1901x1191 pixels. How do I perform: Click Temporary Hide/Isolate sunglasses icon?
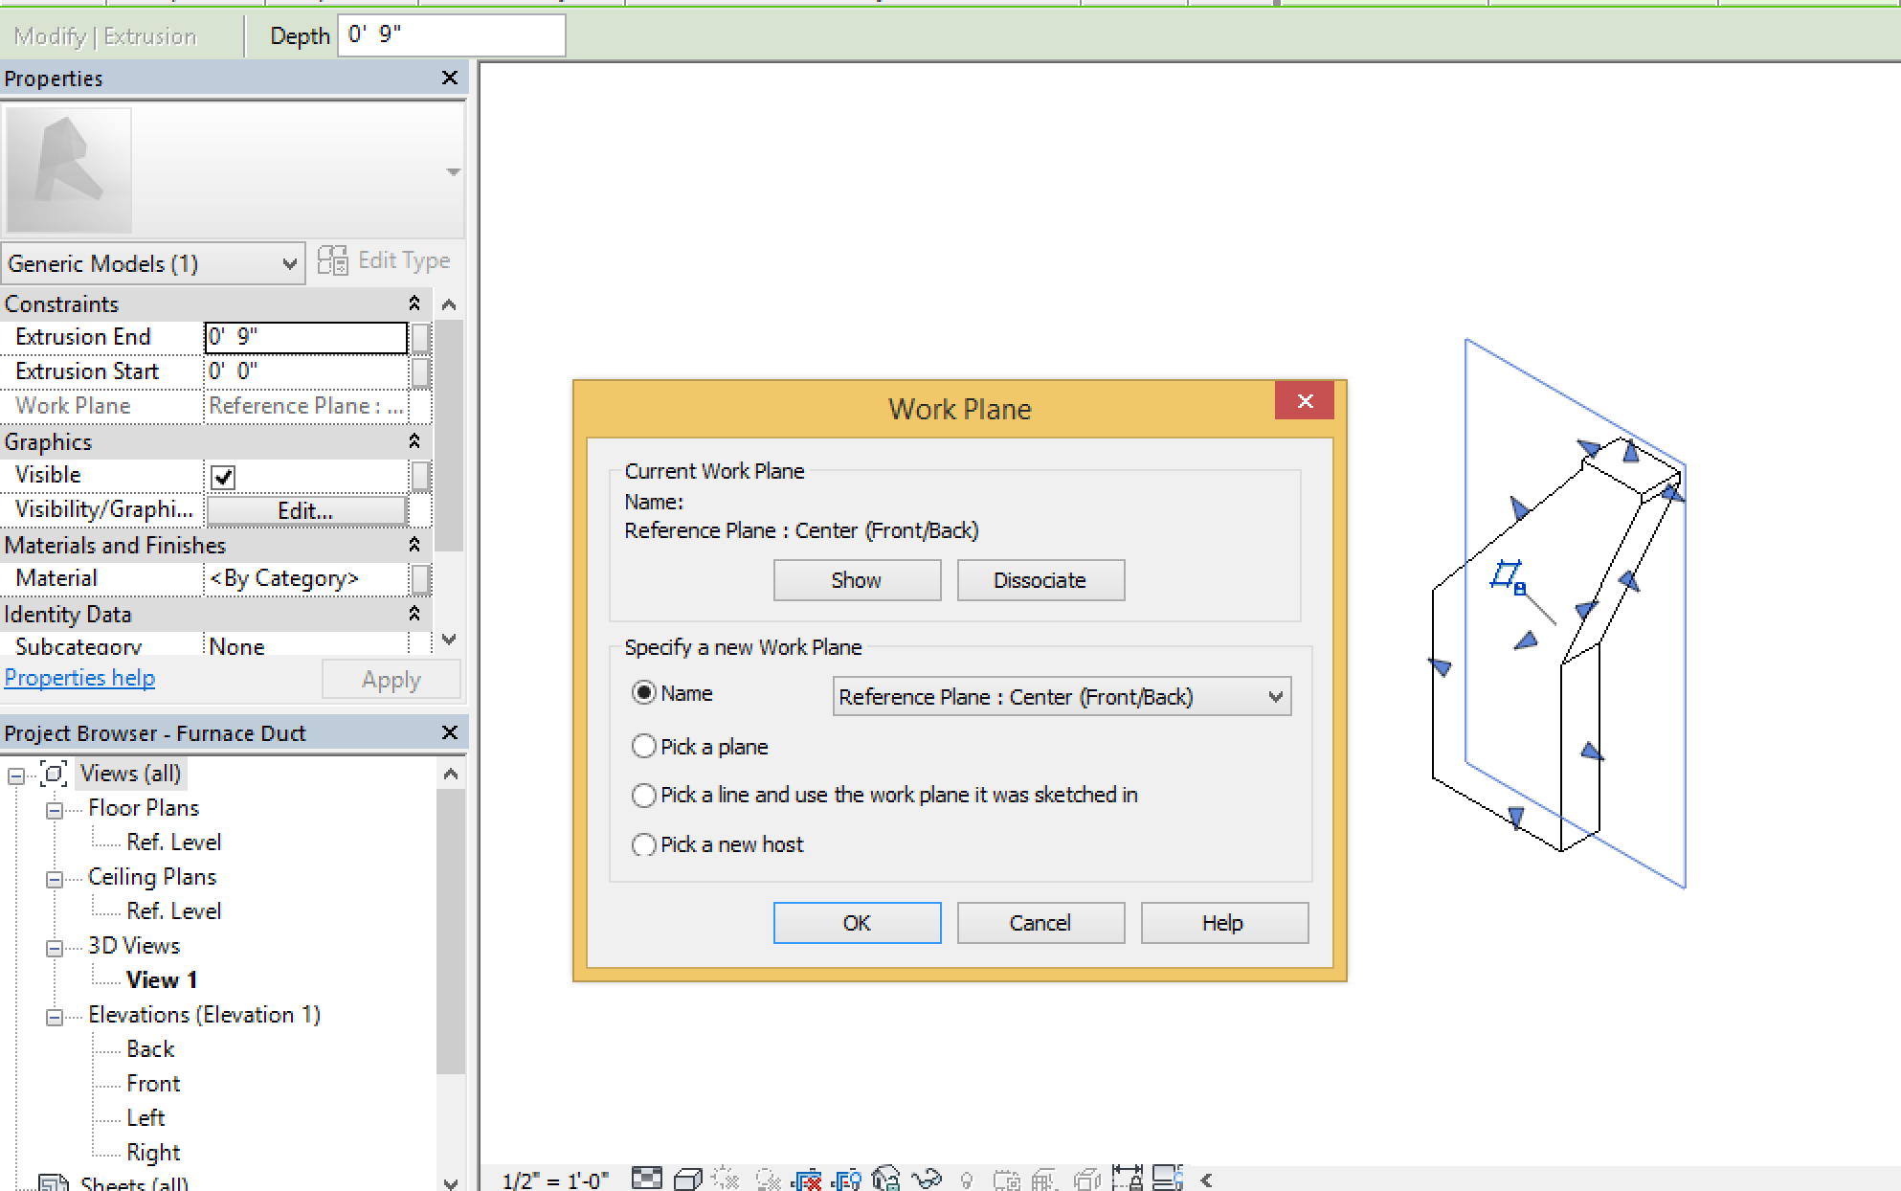[x=927, y=1179]
